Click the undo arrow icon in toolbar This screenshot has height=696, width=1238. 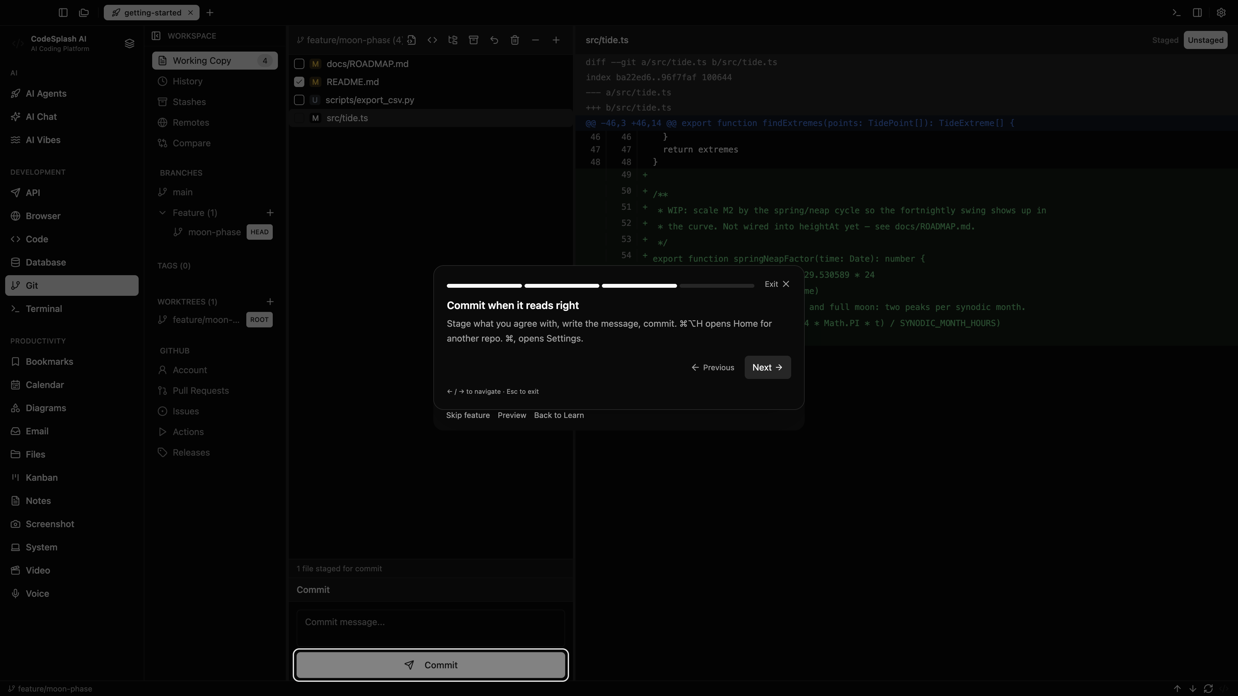494,40
